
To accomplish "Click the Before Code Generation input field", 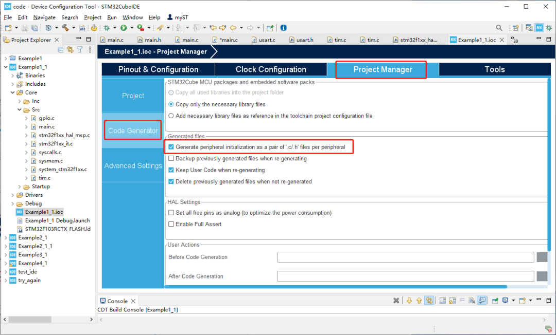I will [x=406, y=257].
